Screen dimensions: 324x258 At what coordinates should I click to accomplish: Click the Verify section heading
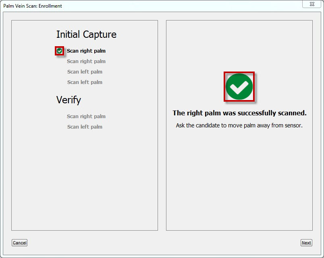[x=69, y=100]
